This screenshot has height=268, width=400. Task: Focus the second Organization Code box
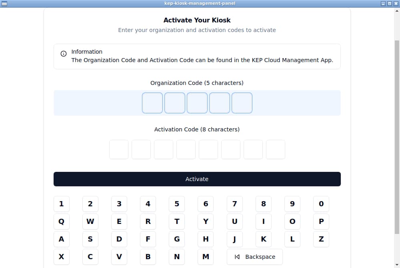(x=175, y=103)
